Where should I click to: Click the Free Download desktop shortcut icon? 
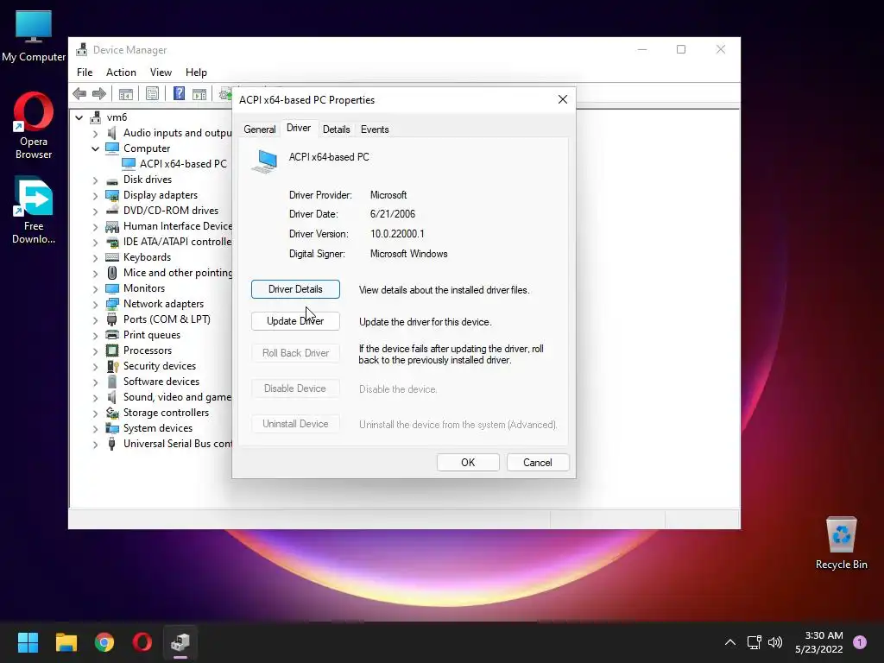point(34,196)
